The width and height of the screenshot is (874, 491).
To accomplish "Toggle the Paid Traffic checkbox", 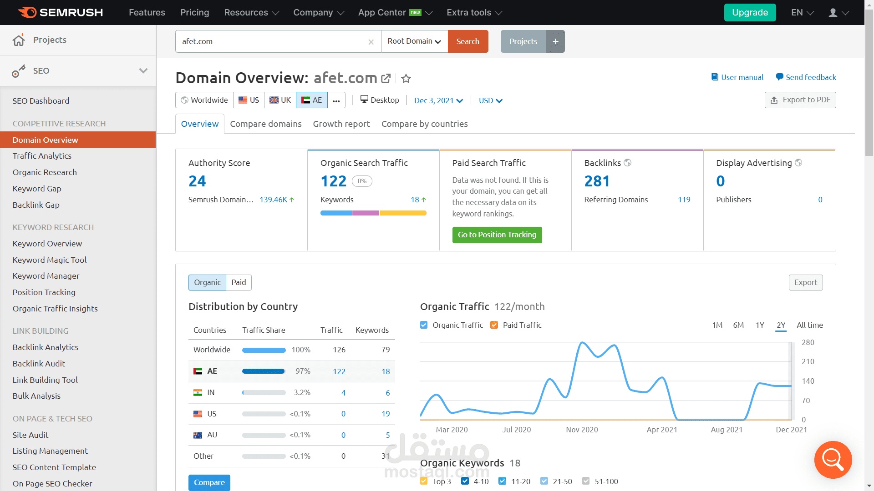I will (x=494, y=325).
